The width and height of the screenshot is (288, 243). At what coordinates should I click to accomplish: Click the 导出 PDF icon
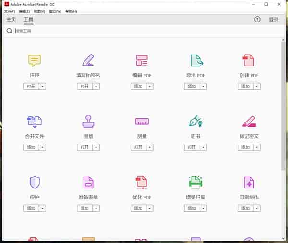point(196,60)
